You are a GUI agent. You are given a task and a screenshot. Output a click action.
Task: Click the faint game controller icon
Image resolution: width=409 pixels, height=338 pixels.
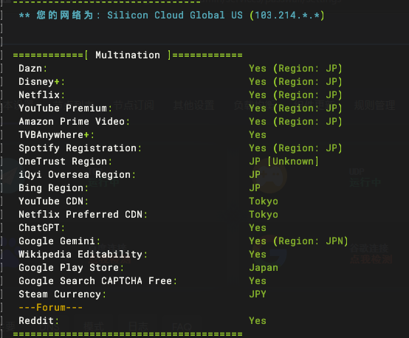274,176
